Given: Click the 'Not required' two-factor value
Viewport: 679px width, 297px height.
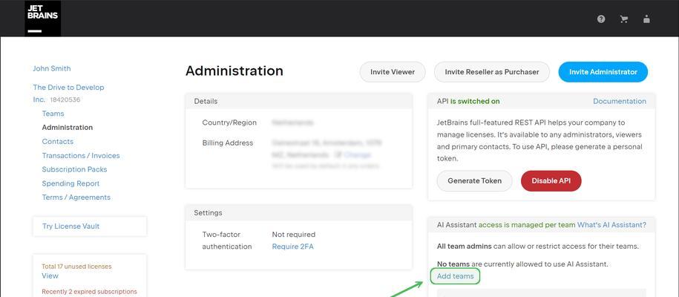Looking at the screenshot, I should pyautogui.click(x=294, y=235).
